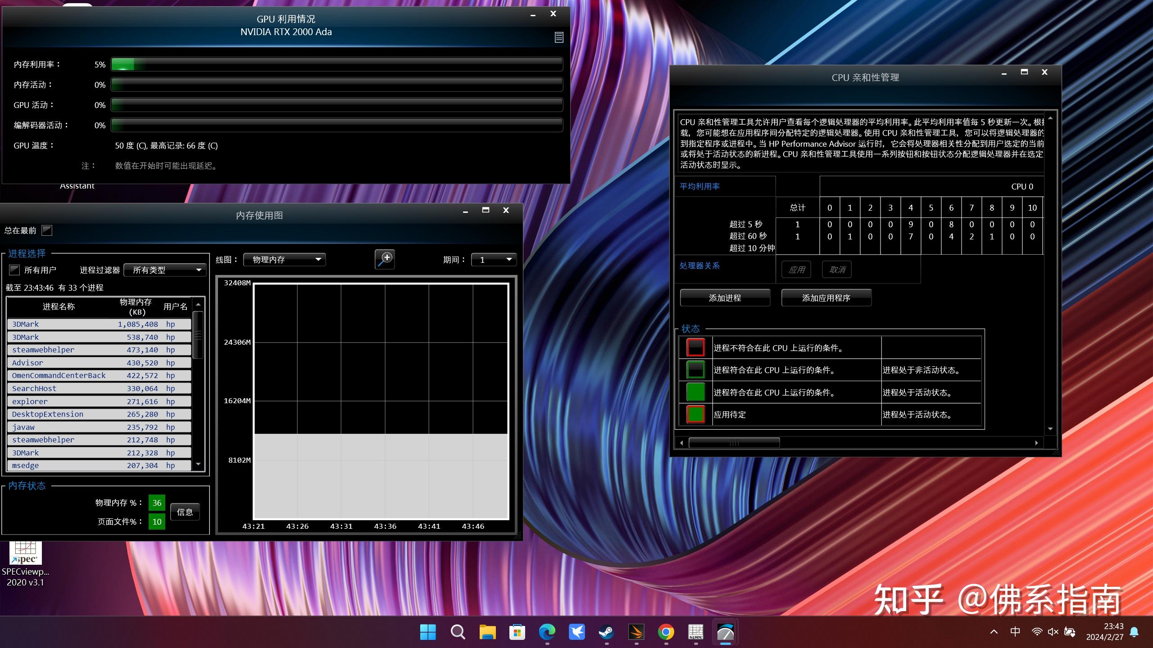Viewport: 1153px width, 648px height.
Task: Select 3DMark process with 1,085,408 KB
Action: 99,324
